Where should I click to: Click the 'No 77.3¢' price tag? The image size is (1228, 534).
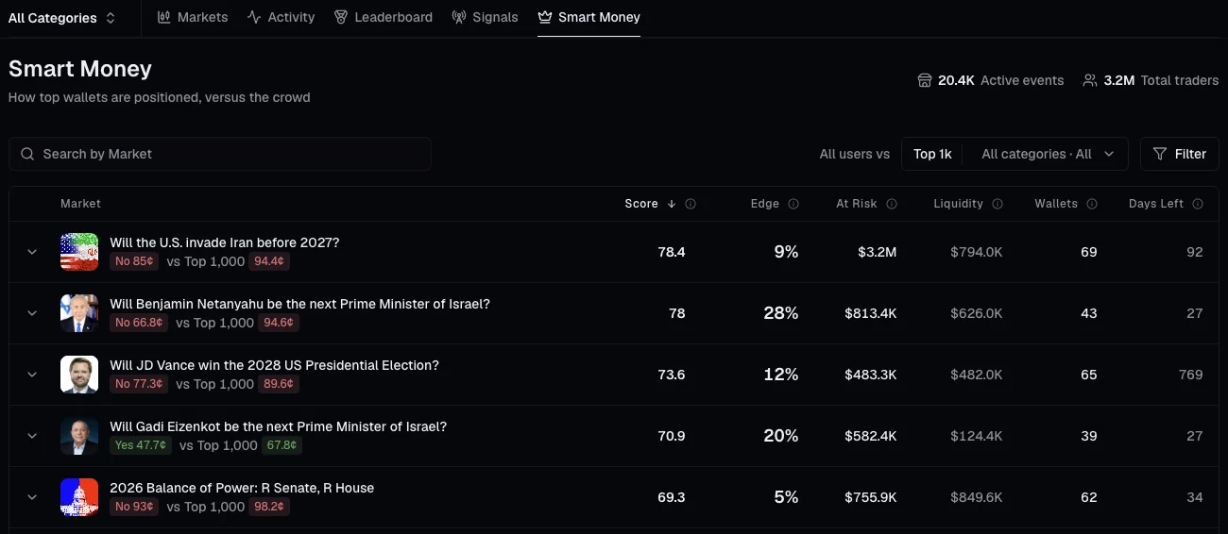pos(140,384)
